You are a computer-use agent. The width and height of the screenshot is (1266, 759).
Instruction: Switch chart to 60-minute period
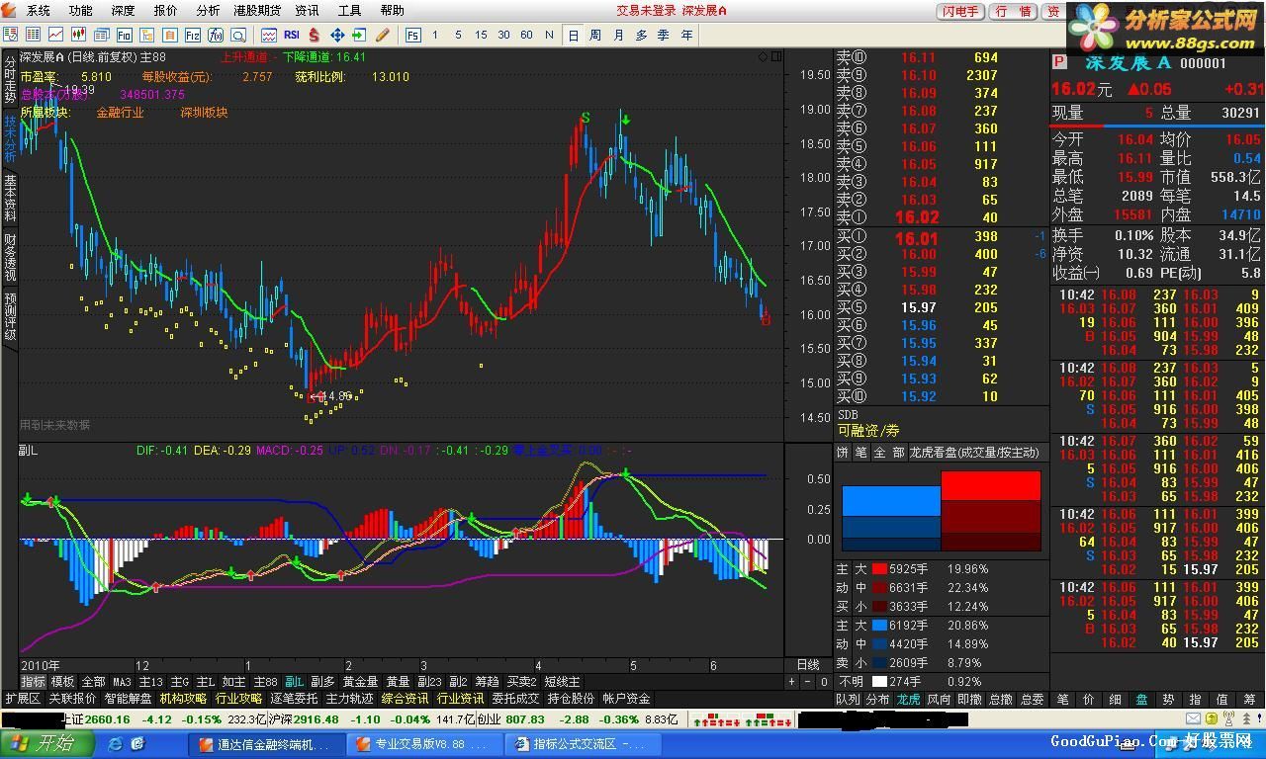coord(526,35)
